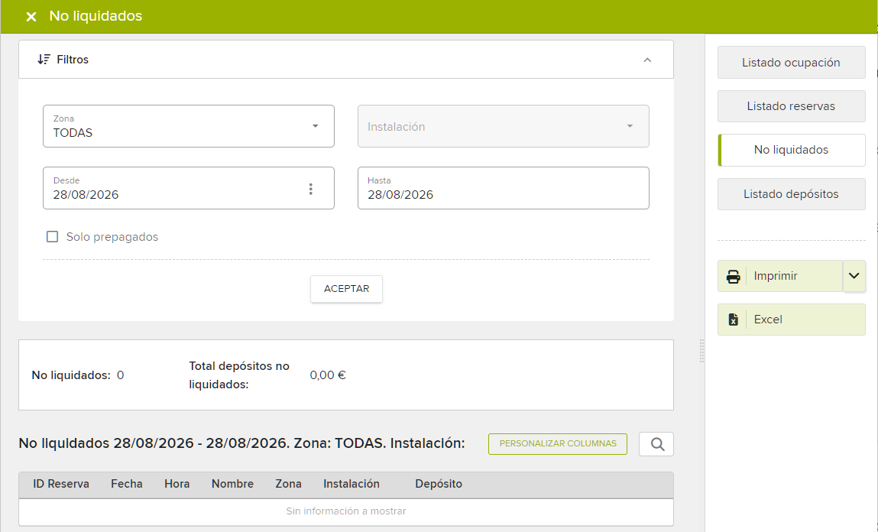Sort by ID Reserva column header

point(61,484)
